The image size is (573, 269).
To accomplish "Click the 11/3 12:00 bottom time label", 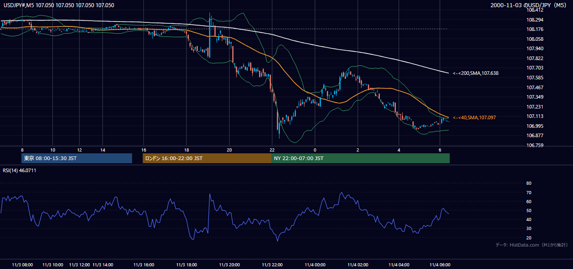I will click(79, 265).
